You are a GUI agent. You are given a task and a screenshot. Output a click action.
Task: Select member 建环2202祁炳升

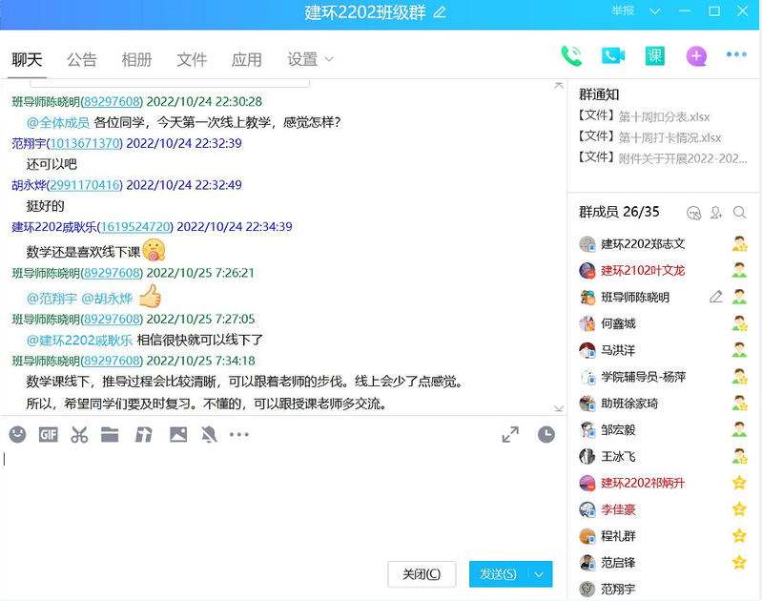tap(664, 483)
